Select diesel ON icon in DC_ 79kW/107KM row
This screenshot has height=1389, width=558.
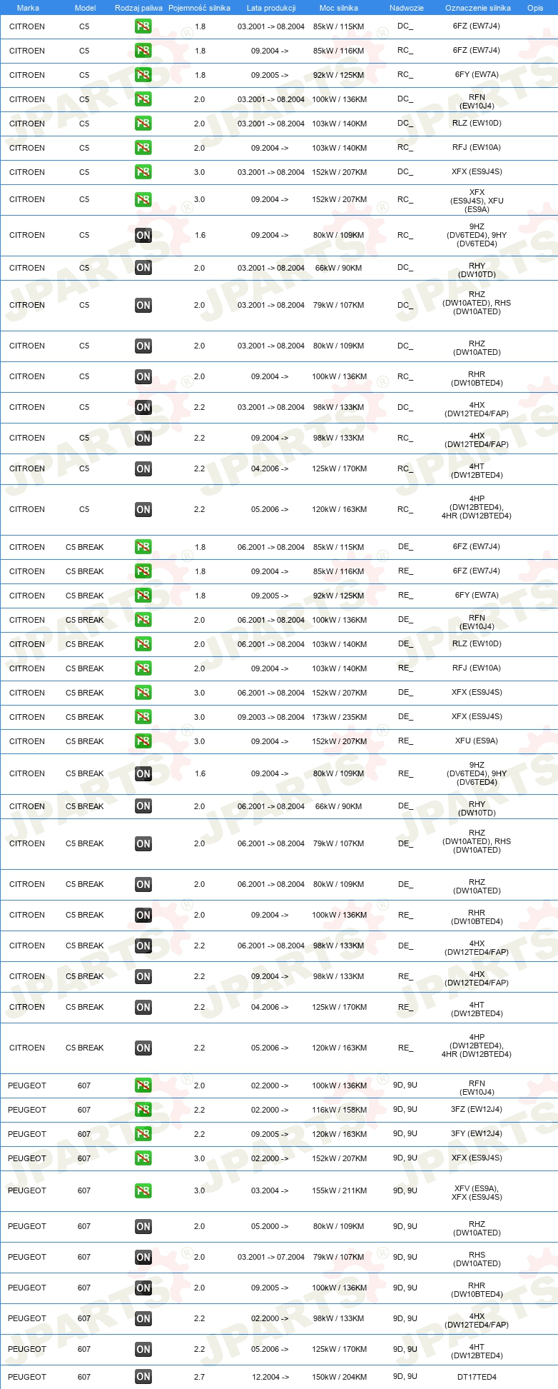(143, 305)
